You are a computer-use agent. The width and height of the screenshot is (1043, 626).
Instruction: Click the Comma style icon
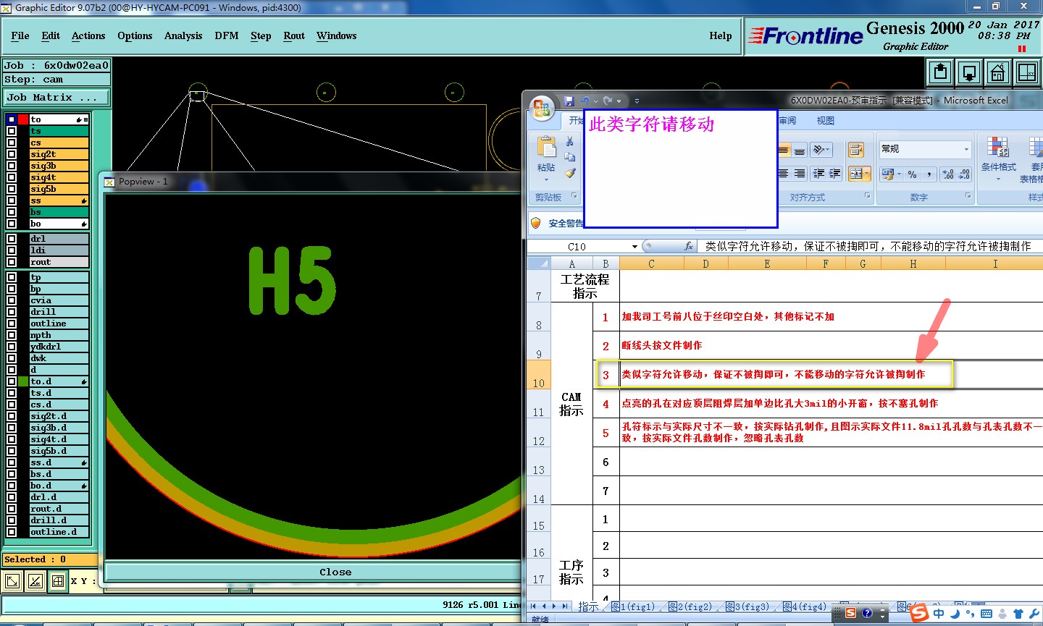pos(929,174)
